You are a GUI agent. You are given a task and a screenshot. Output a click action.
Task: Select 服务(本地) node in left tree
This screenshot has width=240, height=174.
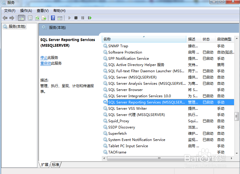point(14,26)
